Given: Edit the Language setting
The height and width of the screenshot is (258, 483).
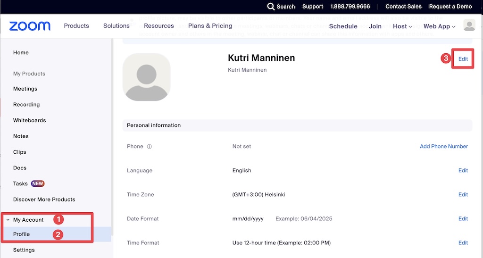Looking at the screenshot, I should click(463, 171).
